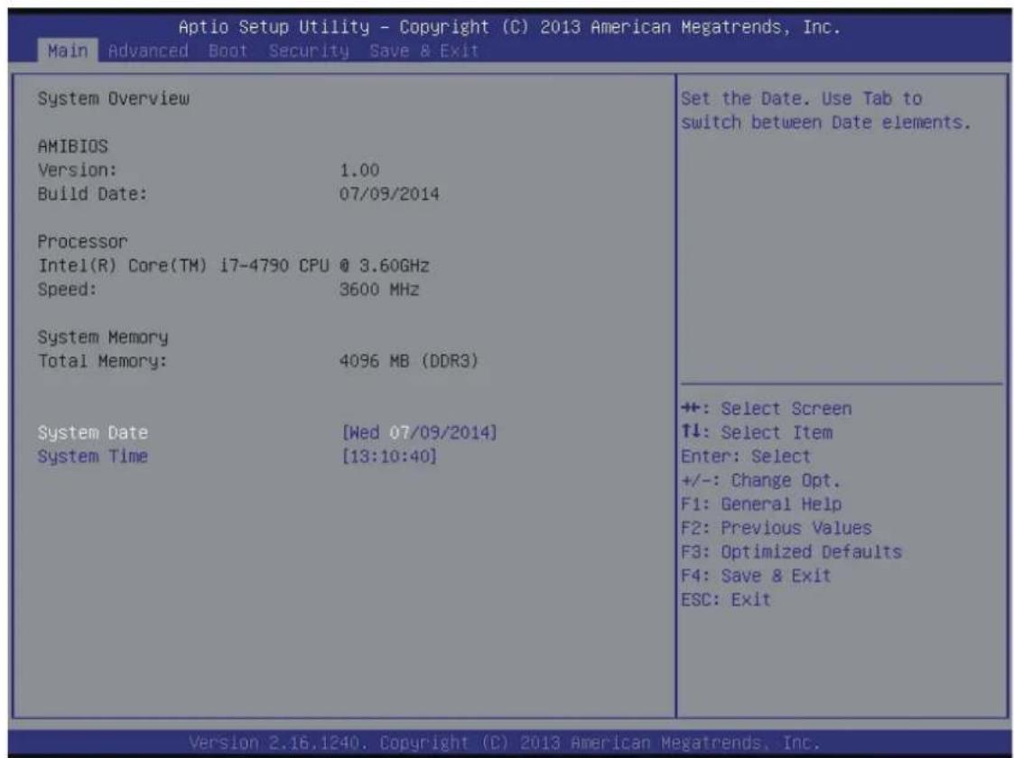Click the Speed label
This screenshot has height=758, width=1014.
click(x=67, y=290)
